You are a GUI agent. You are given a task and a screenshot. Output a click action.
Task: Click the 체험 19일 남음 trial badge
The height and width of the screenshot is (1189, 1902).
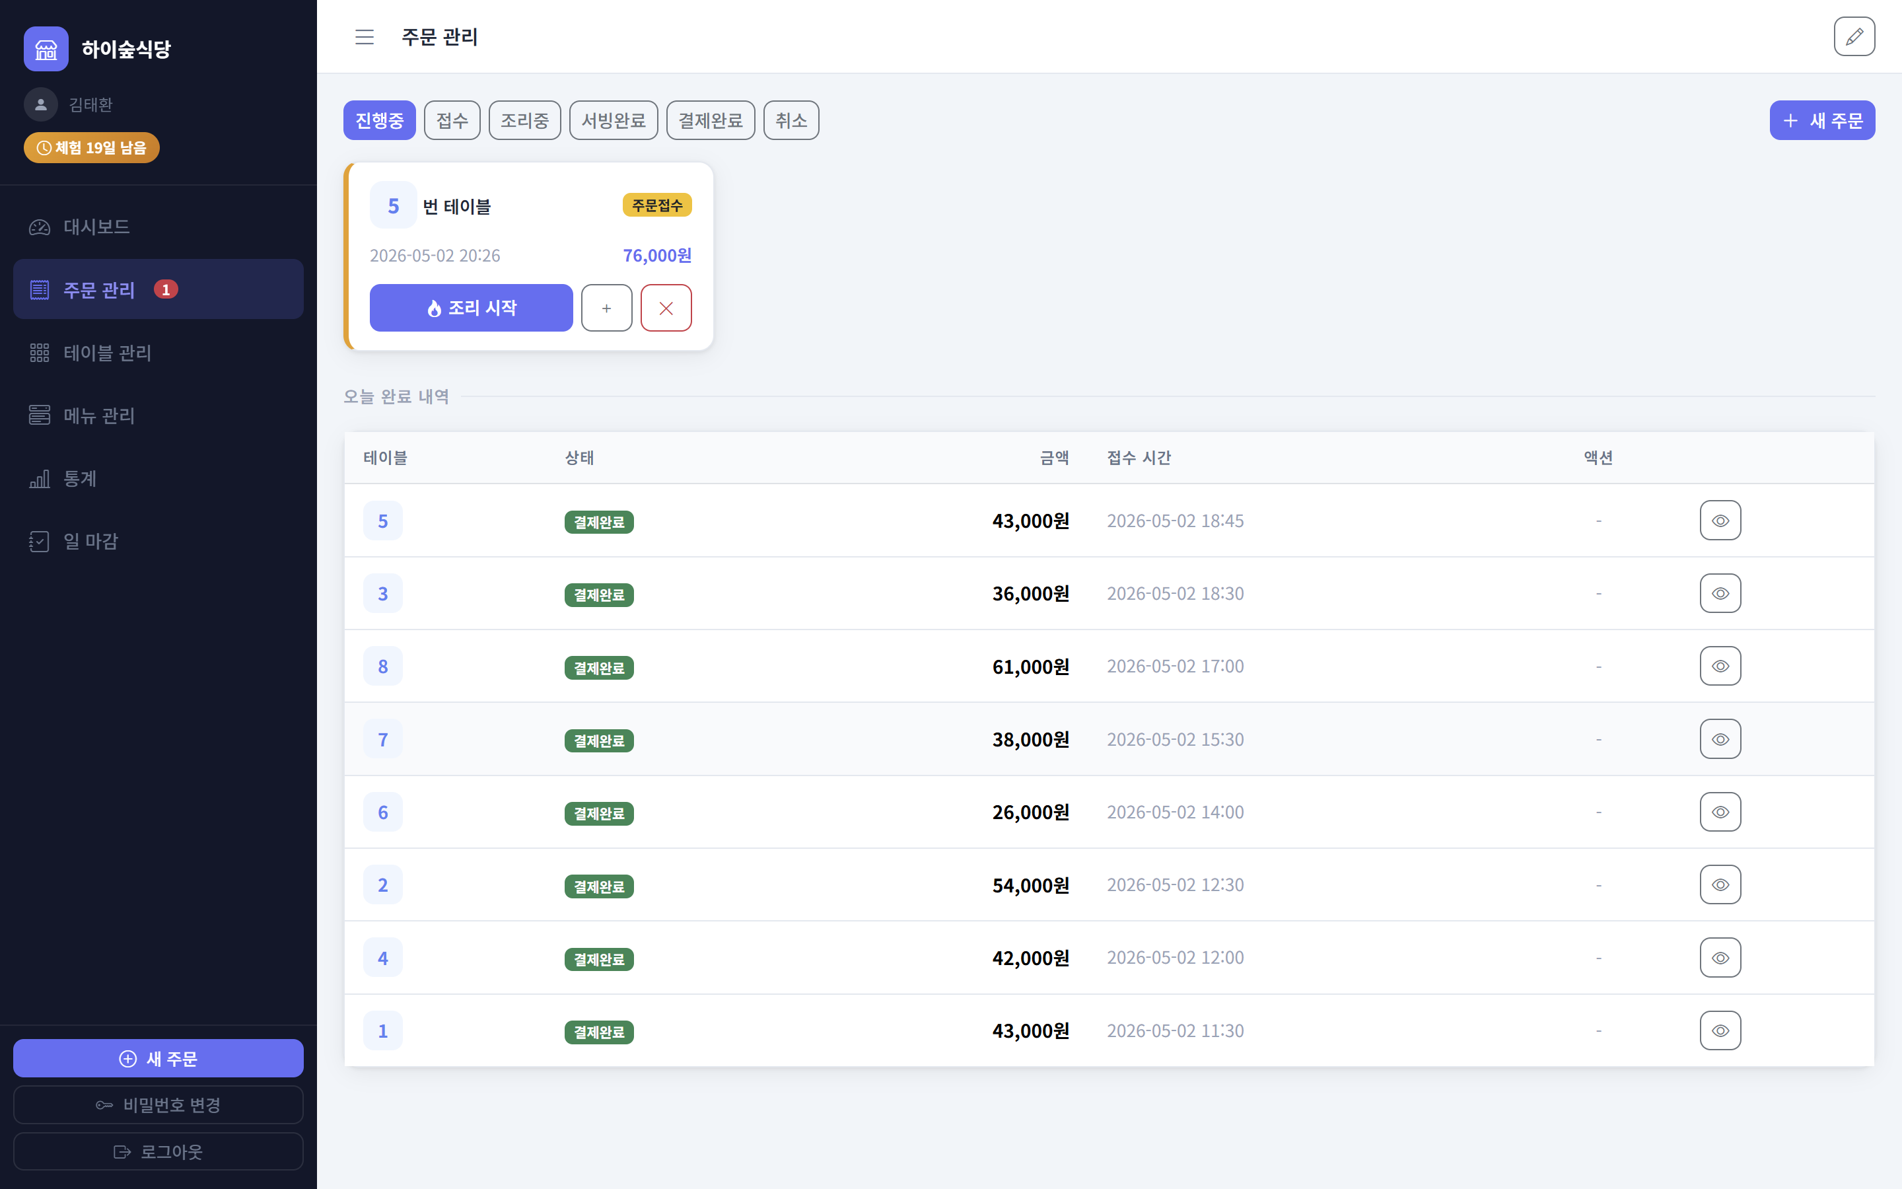point(91,148)
